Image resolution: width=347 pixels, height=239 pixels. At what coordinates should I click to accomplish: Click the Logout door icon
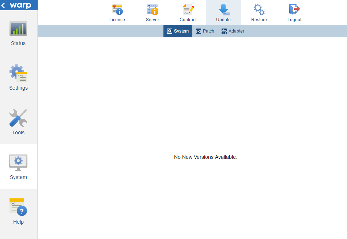pyautogui.click(x=294, y=9)
